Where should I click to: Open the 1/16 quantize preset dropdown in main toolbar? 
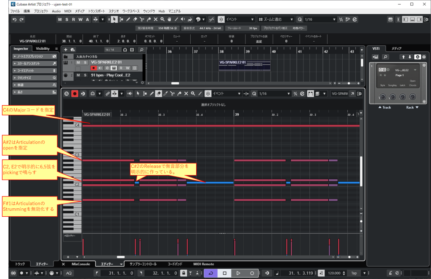tap(334, 19)
